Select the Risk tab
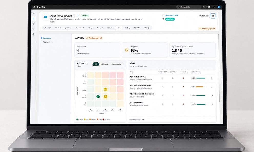 pos(119,28)
